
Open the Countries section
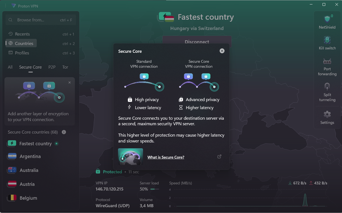tap(21, 43)
